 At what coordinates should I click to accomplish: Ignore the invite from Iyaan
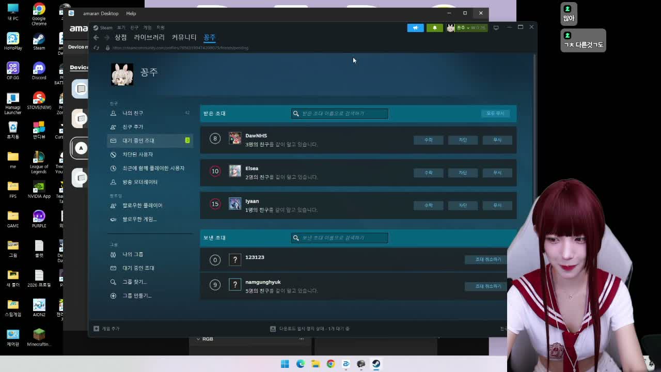tap(497, 205)
